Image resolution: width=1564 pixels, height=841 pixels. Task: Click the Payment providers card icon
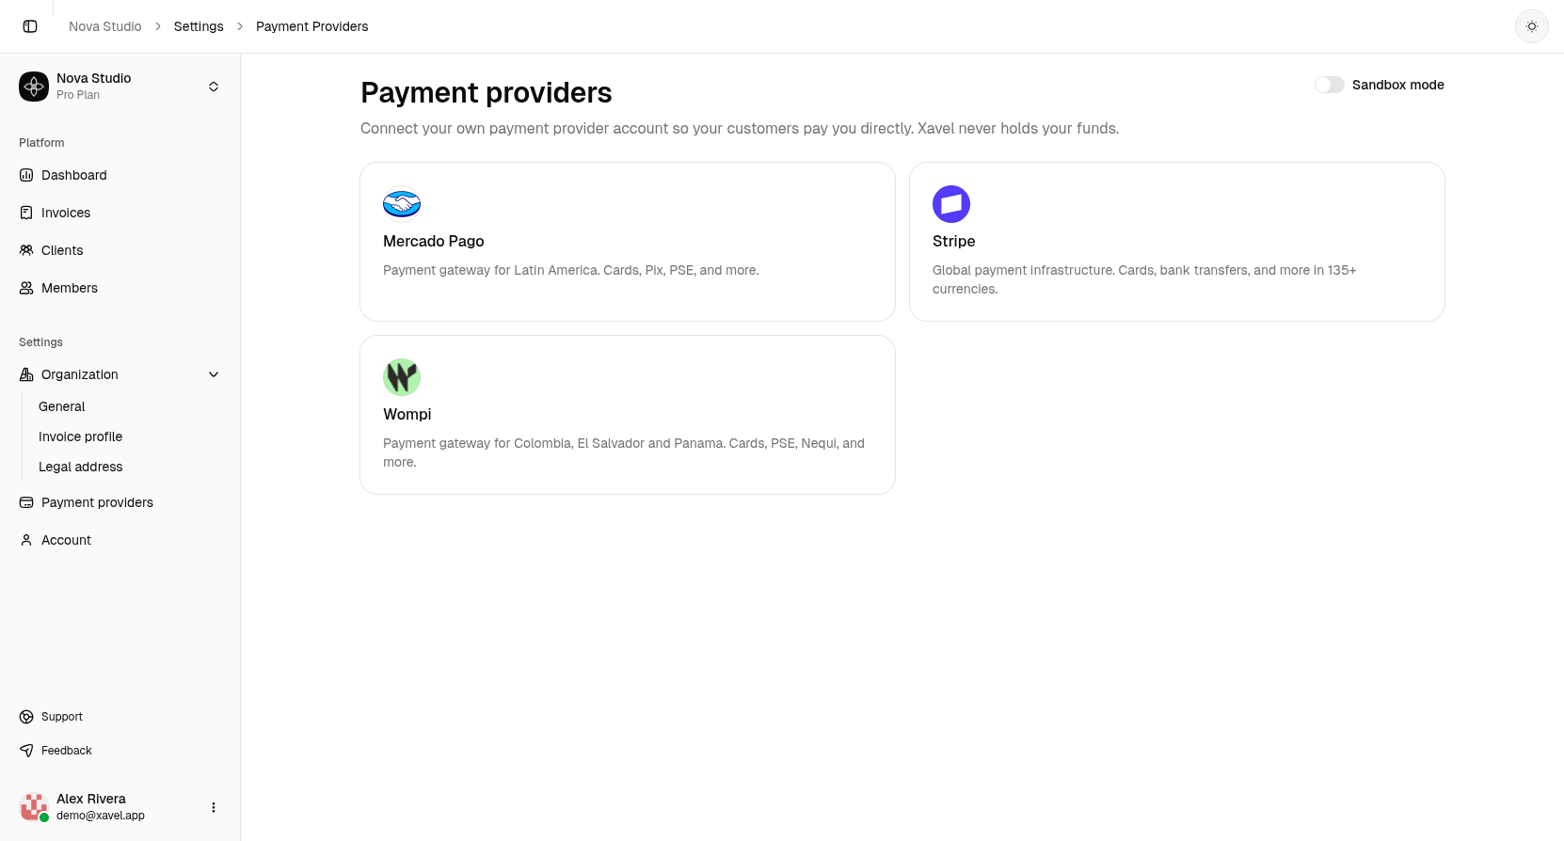tap(26, 502)
